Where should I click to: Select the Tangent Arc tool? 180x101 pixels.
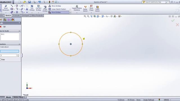(x=17, y=9)
